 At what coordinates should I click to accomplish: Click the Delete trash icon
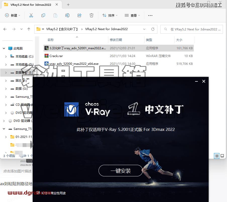(x=91, y=15)
